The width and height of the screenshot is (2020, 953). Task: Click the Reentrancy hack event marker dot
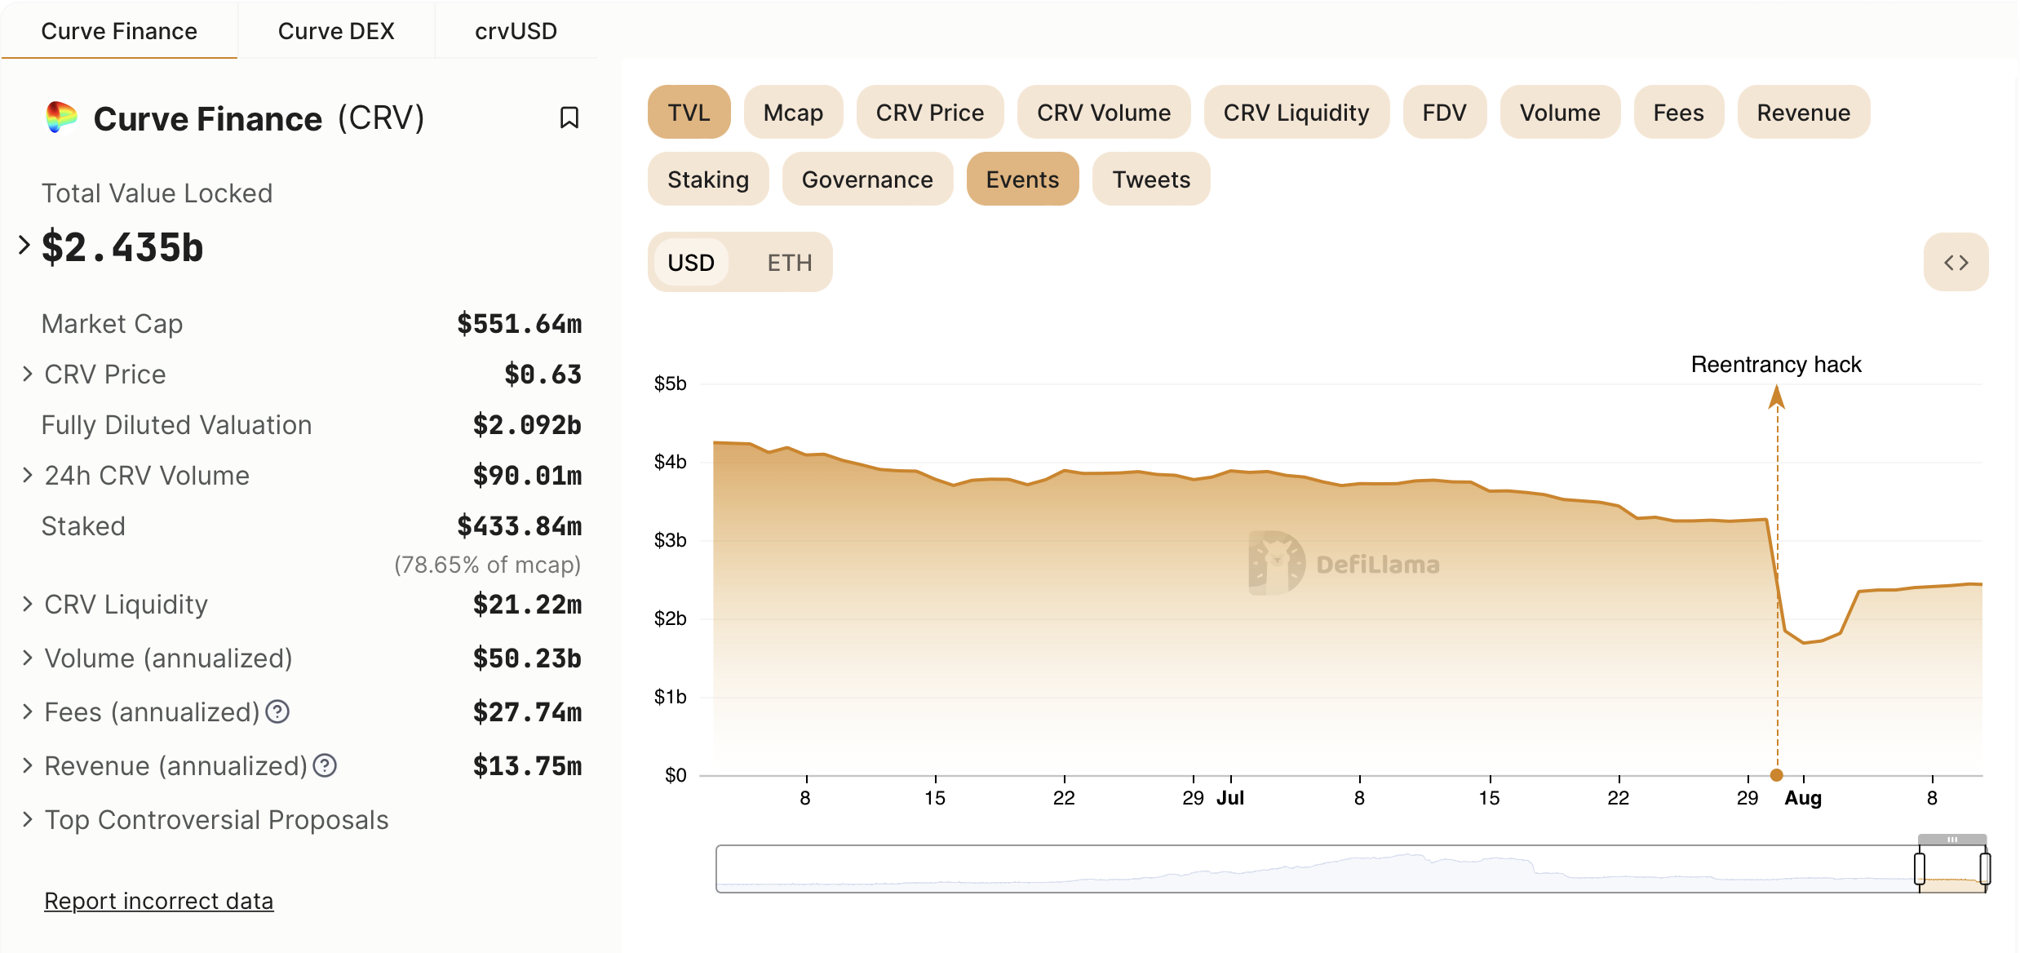pos(1776,775)
